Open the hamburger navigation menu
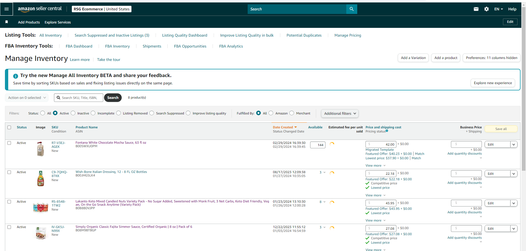526x251 pixels. pos(7,9)
